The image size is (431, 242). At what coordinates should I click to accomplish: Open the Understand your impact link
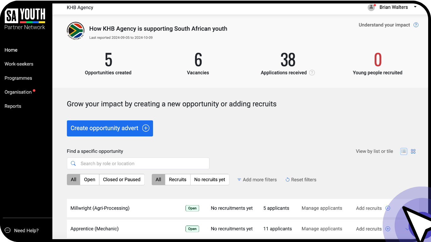pos(384,25)
